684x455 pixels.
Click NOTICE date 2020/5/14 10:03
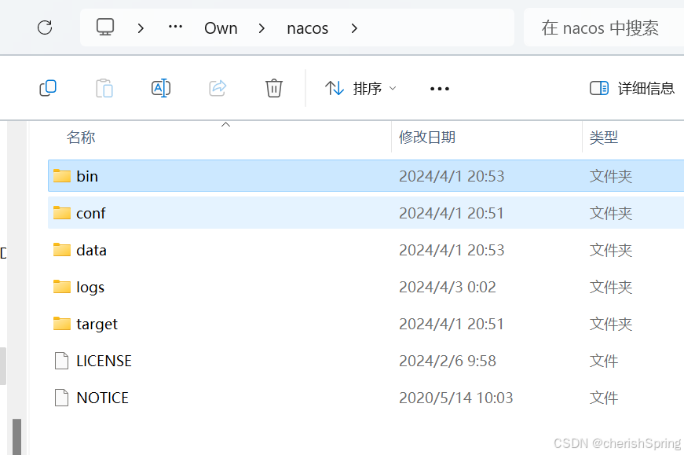coord(455,398)
